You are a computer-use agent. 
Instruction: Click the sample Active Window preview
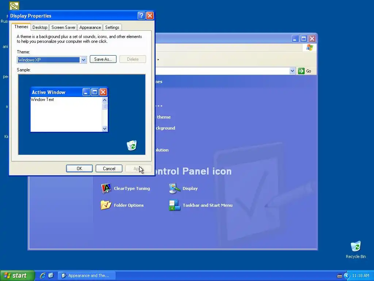pos(69,109)
